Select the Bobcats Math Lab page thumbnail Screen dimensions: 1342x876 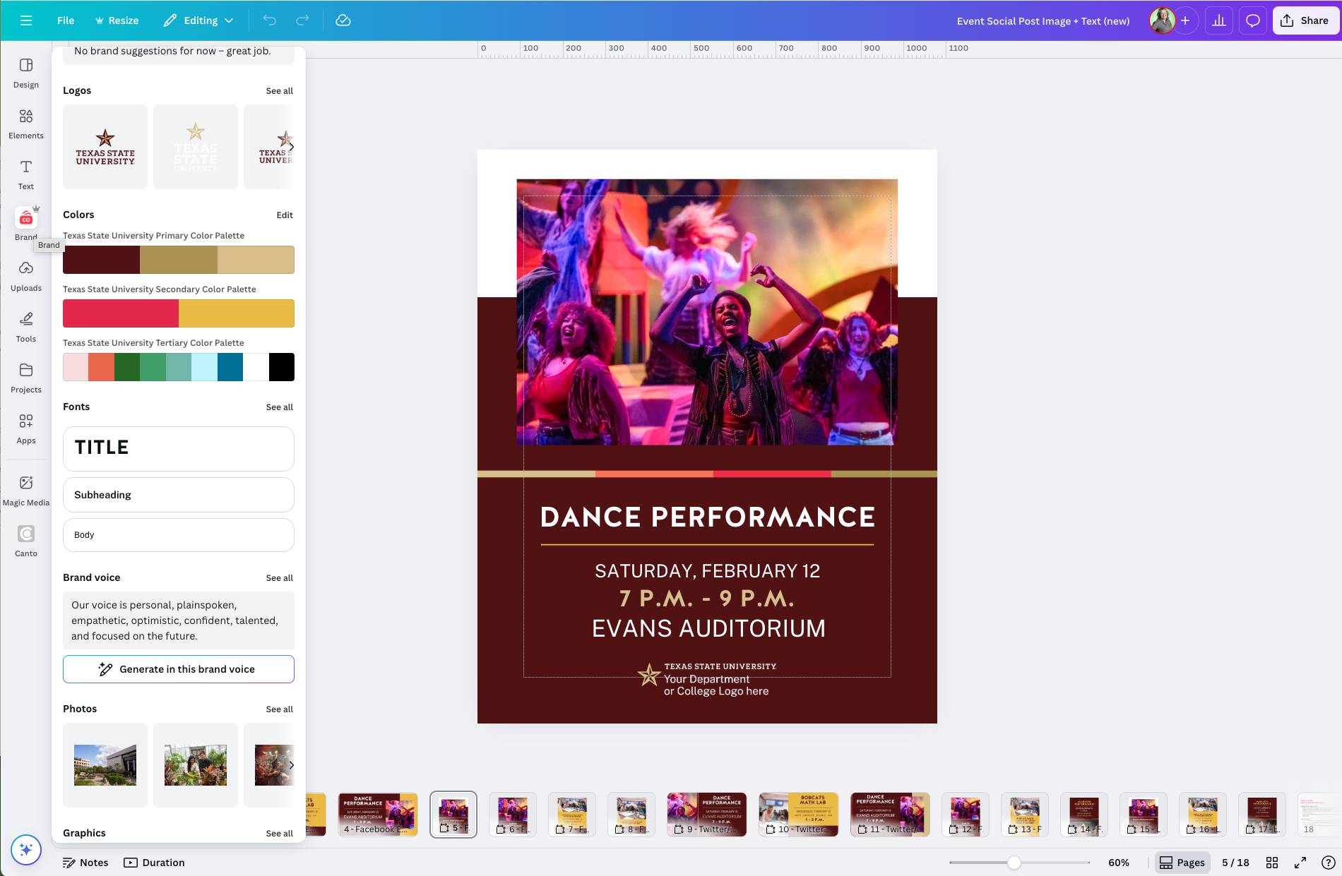(x=798, y=813)
